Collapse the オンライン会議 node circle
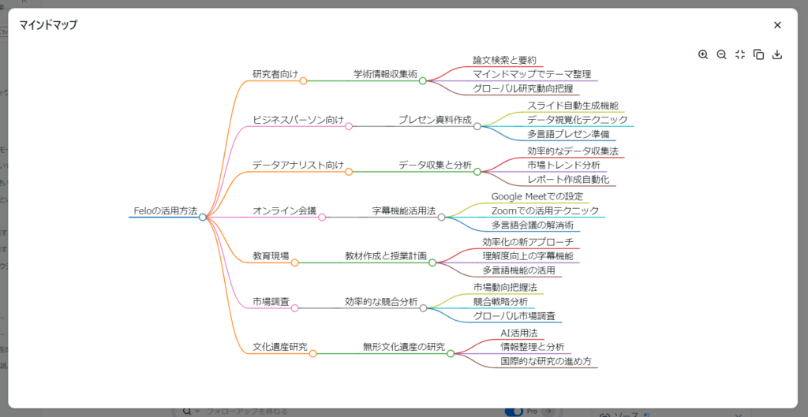 click(x=322, y=218)
